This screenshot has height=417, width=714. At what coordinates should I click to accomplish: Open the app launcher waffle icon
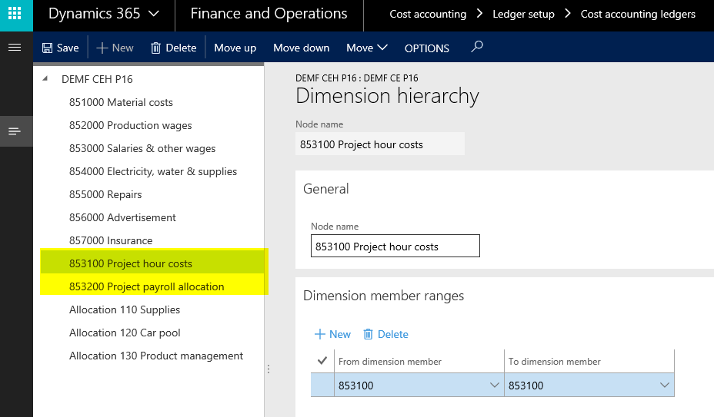click(x=16, y=15)
